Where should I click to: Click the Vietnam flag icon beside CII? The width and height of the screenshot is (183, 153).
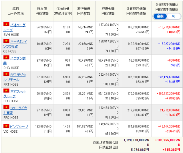point(6,41)
